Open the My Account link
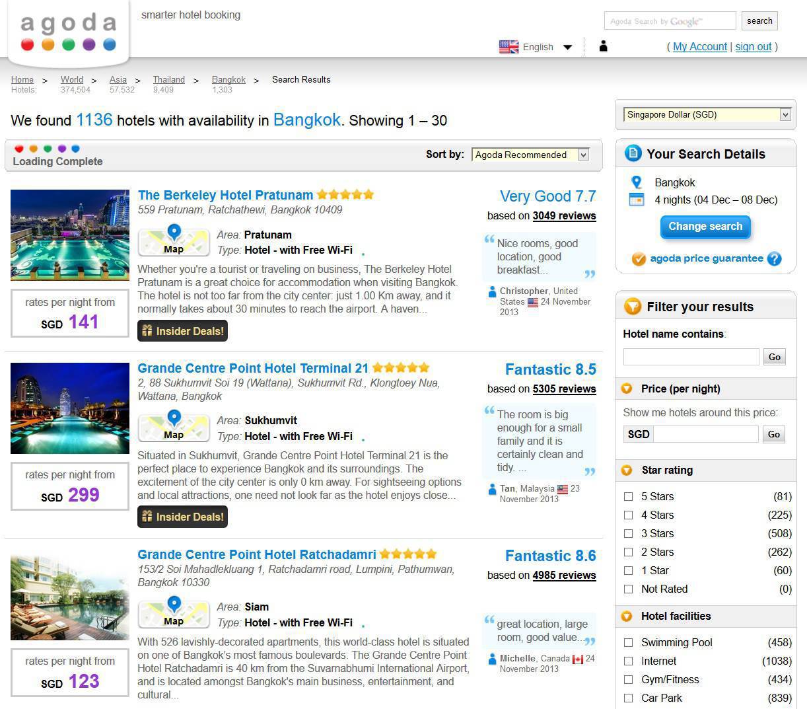The height and width of the screenshot is (709, 807). click(x=700, y=46)
